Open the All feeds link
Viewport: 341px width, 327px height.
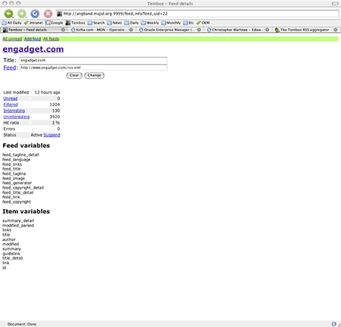pyautogui.click(x=51, y=39)
